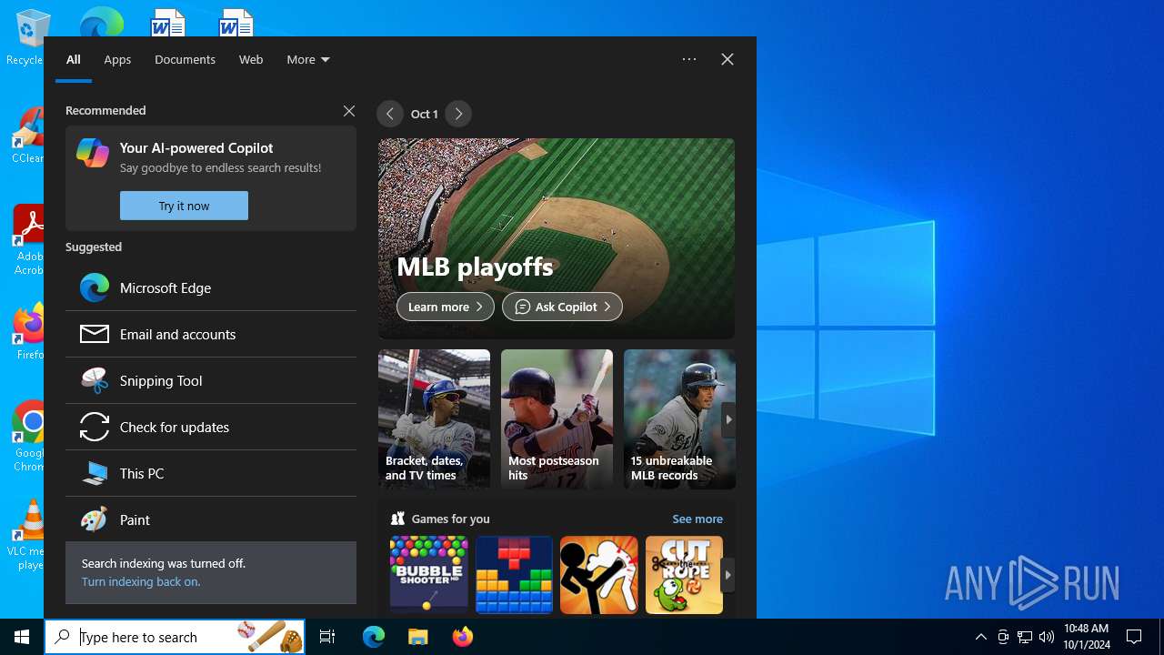Open Task View on the taskbar
This screenshot has width=1164, height=655.
pyautogui.click(x=327, y=637)
